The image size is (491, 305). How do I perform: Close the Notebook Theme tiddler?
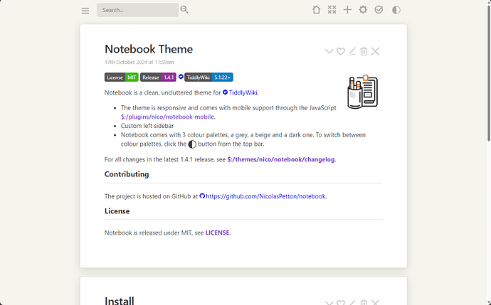click(x=375, y=51)
